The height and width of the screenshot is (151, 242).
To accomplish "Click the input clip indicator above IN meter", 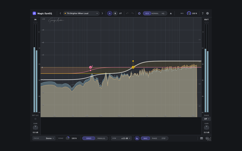I will coord(35,22).
